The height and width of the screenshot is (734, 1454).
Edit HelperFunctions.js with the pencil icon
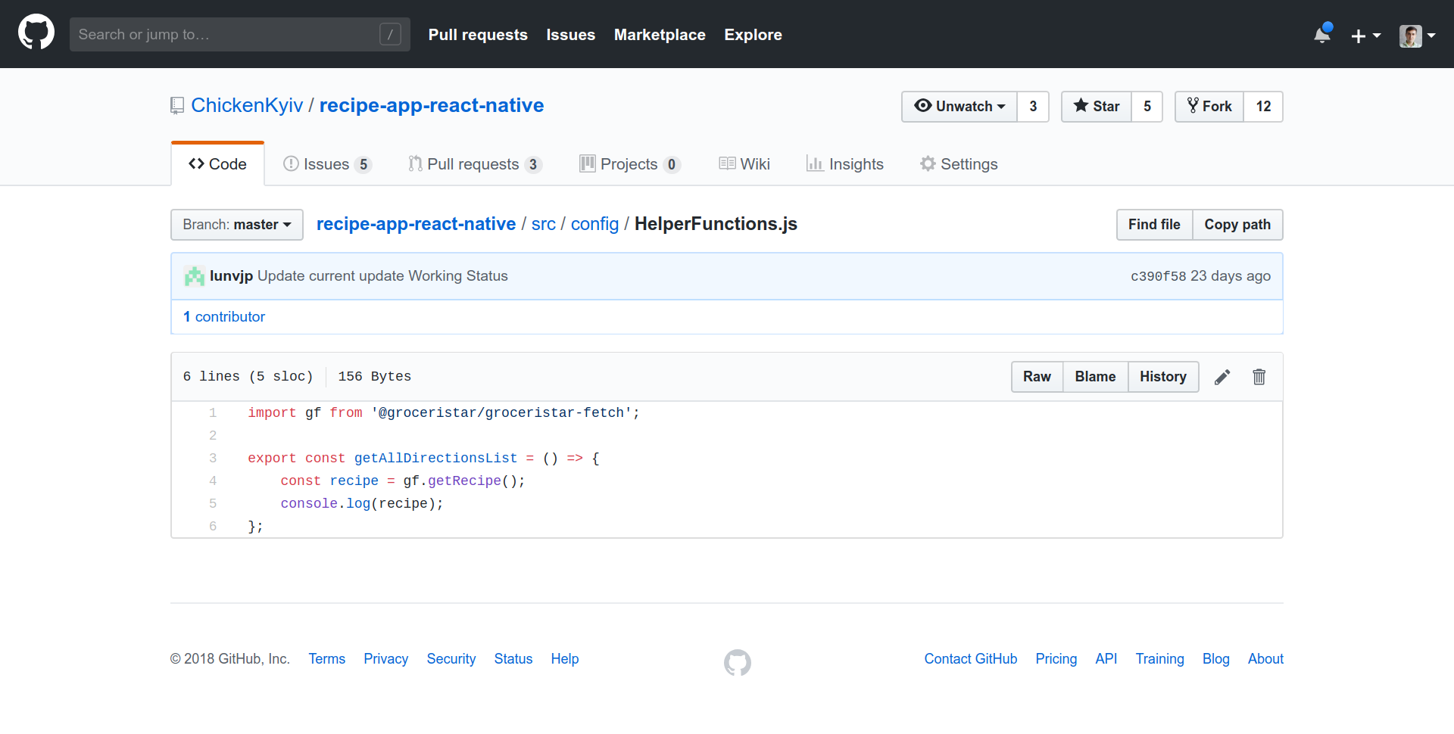coord(1222,376)
